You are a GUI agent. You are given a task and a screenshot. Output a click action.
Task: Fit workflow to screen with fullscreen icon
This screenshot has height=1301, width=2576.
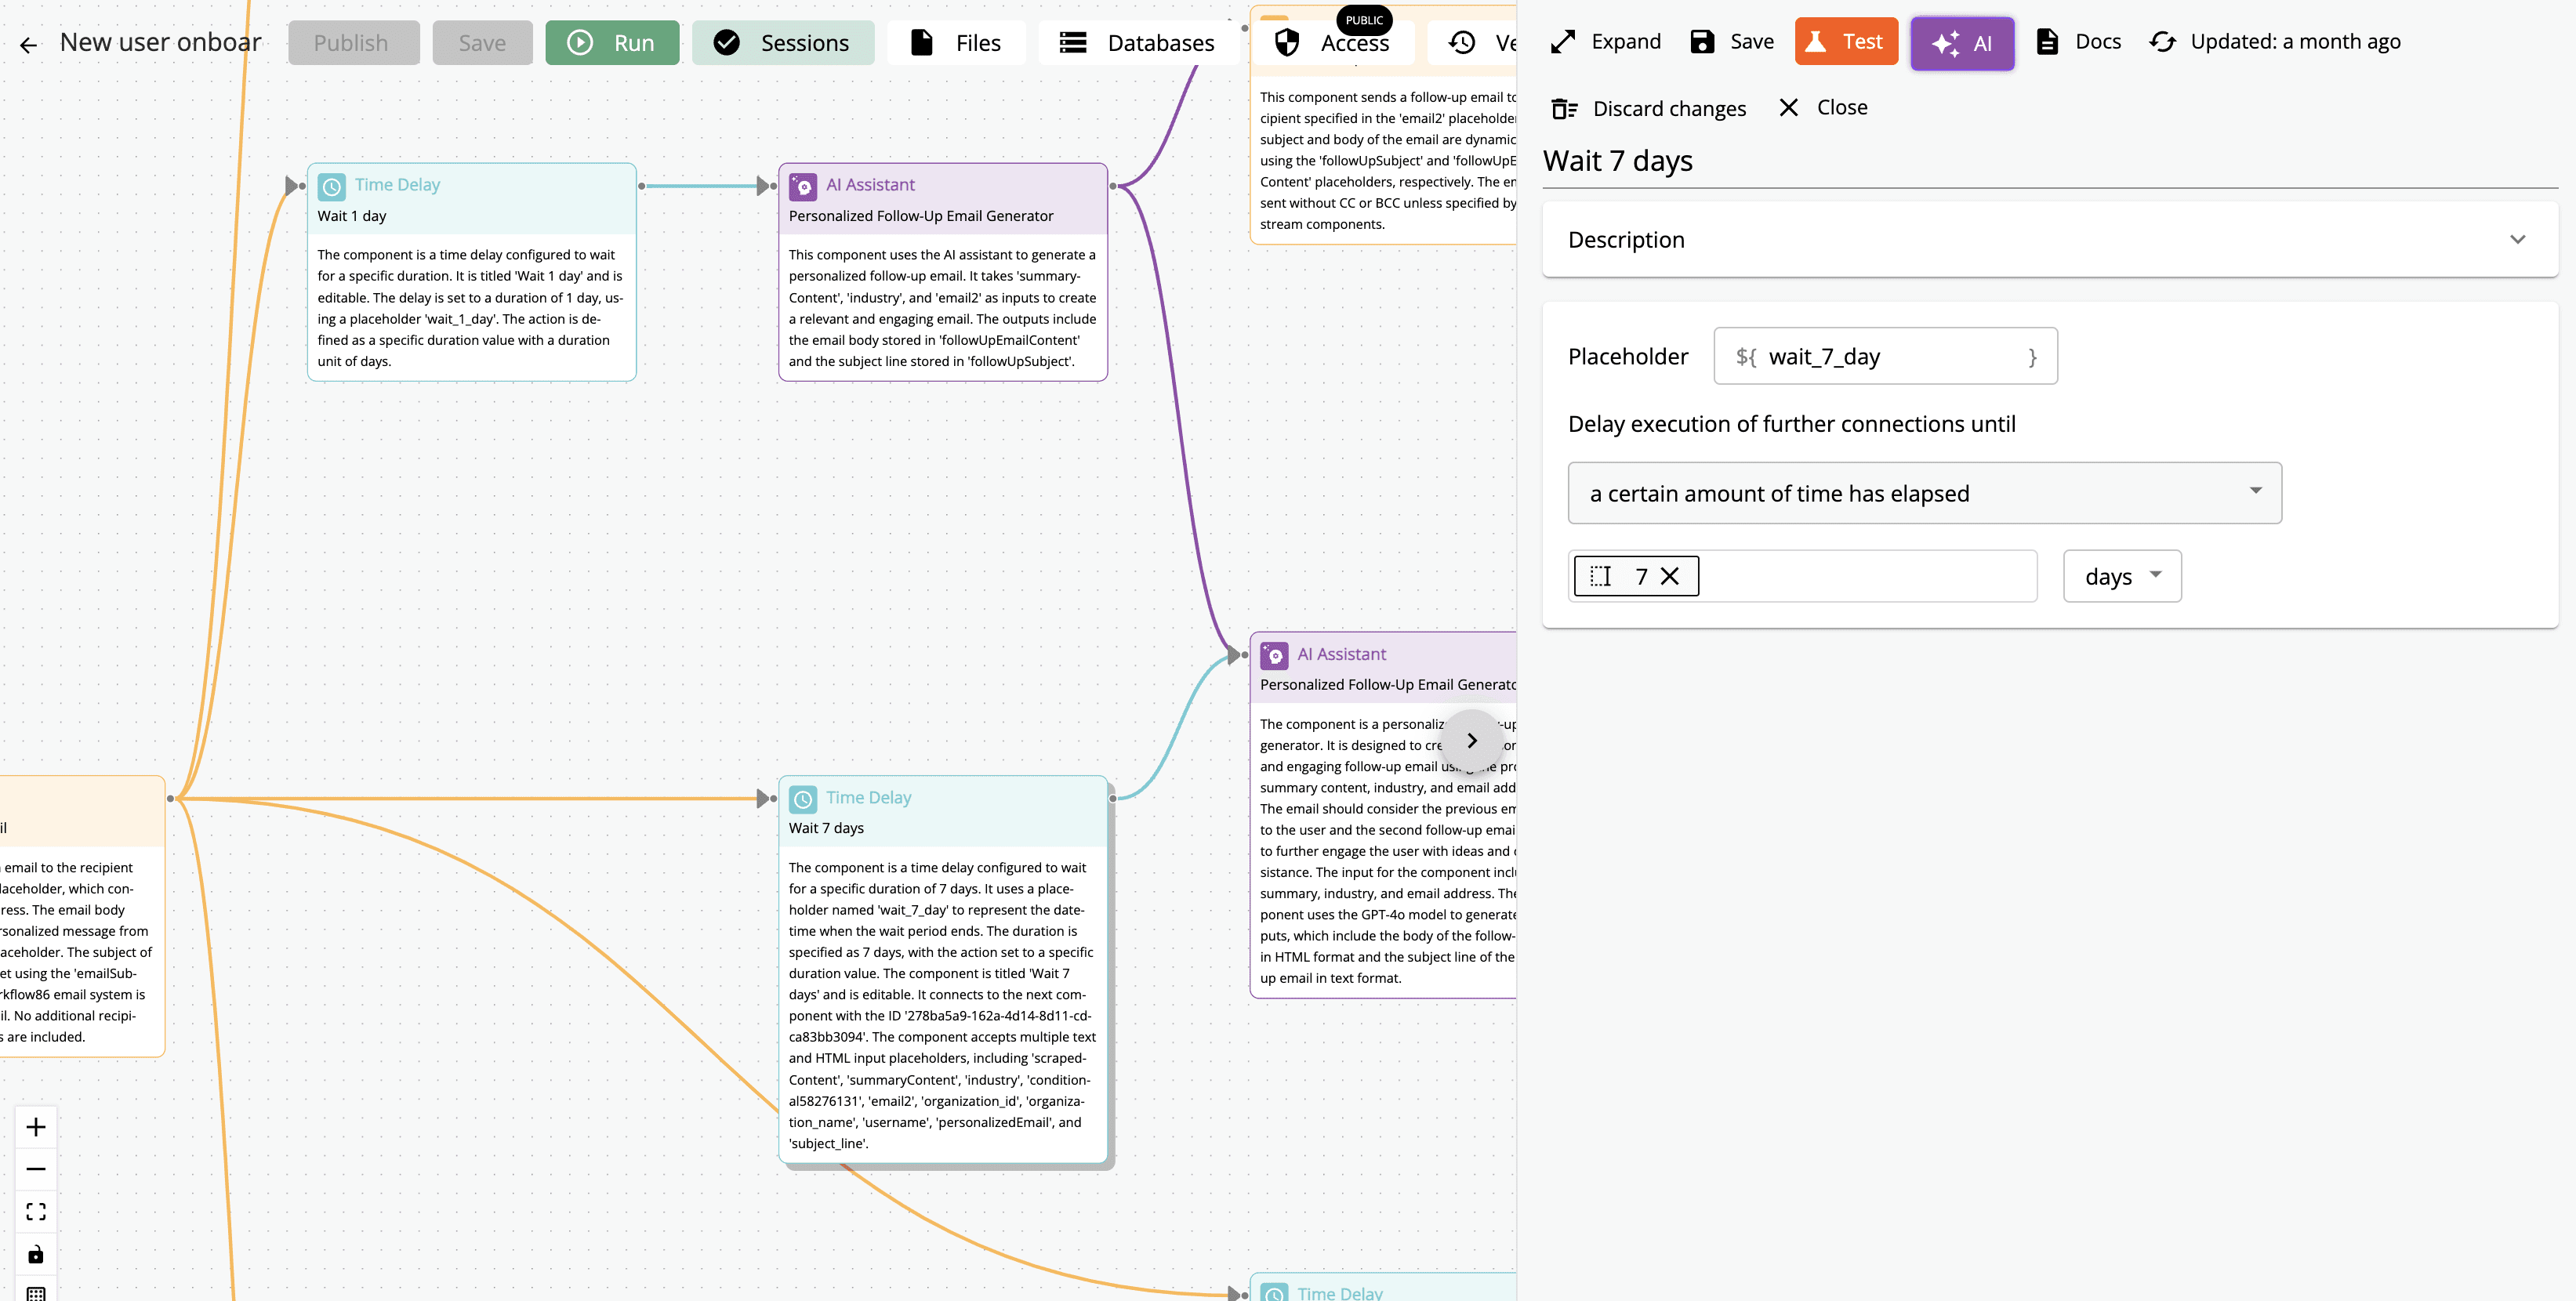tap(36, 1211)
